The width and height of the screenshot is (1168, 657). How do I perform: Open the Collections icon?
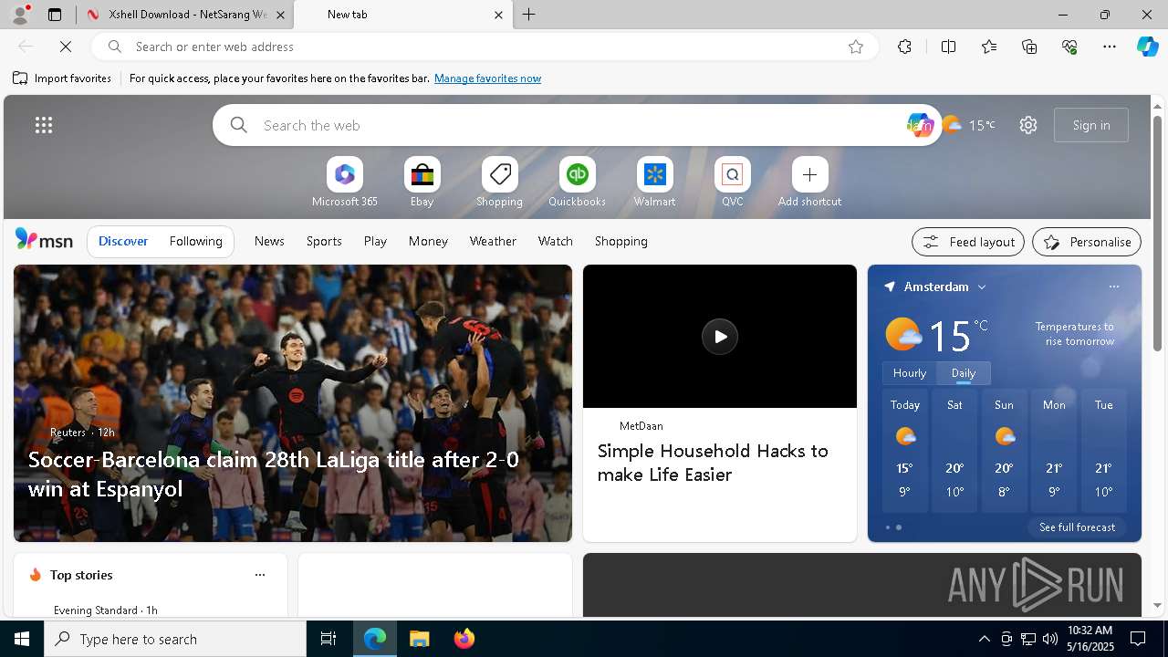pos(1029,47)
